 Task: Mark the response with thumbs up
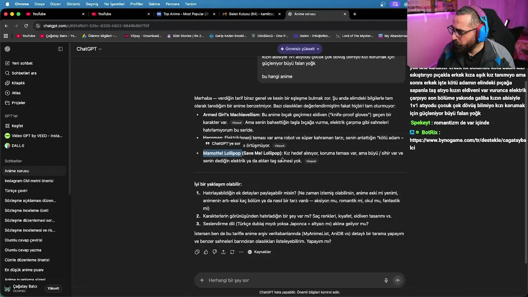click(206, 252)
